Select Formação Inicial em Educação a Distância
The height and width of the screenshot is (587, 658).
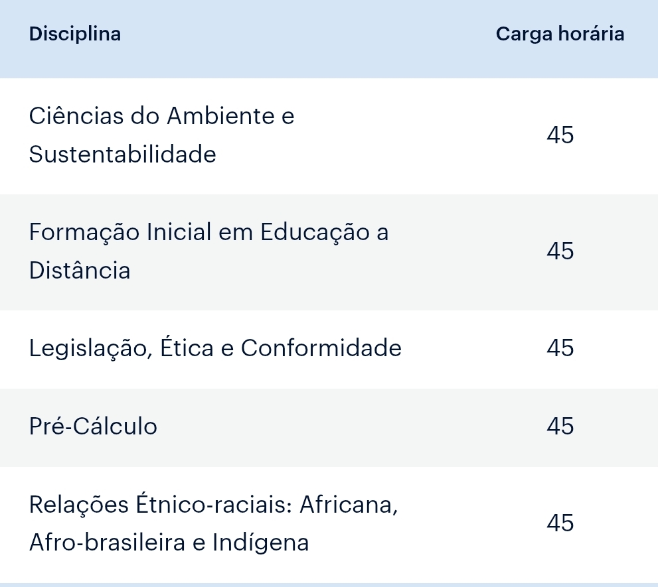pos(208,251)
